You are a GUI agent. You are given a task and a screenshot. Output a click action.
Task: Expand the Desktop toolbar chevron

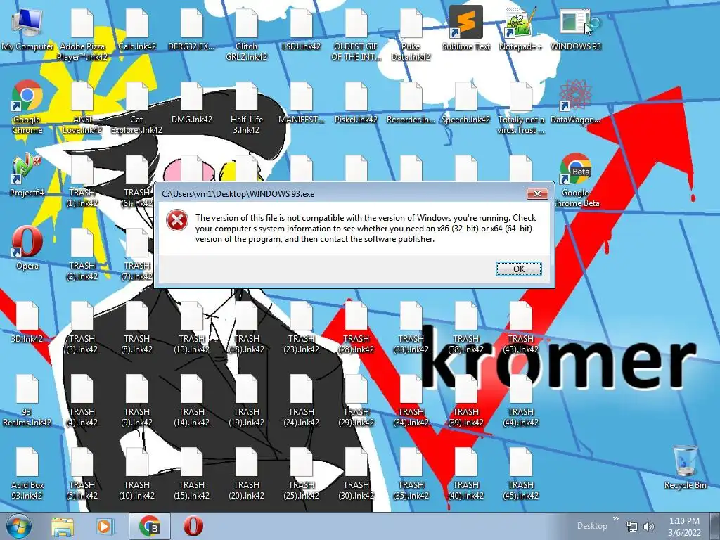click(615, 519)
